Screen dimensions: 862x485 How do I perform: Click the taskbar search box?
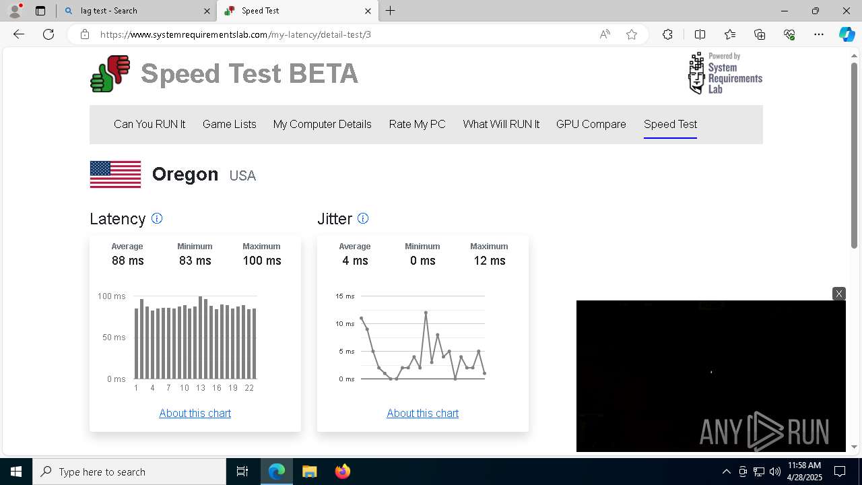pyautogui.click(x=129, y=472)
